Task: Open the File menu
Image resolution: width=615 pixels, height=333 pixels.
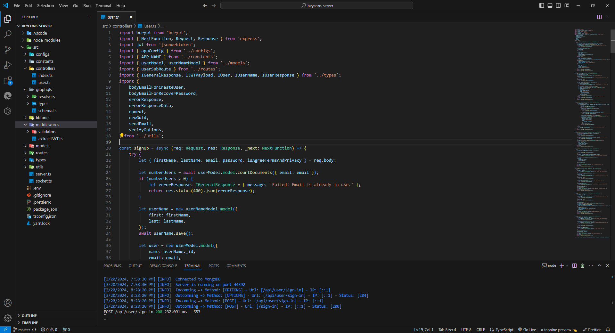Action: [x=17, y=5]
